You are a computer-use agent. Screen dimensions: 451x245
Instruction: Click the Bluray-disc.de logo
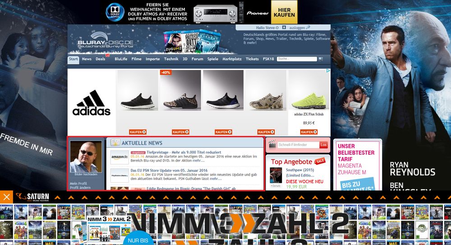[105, 40]
